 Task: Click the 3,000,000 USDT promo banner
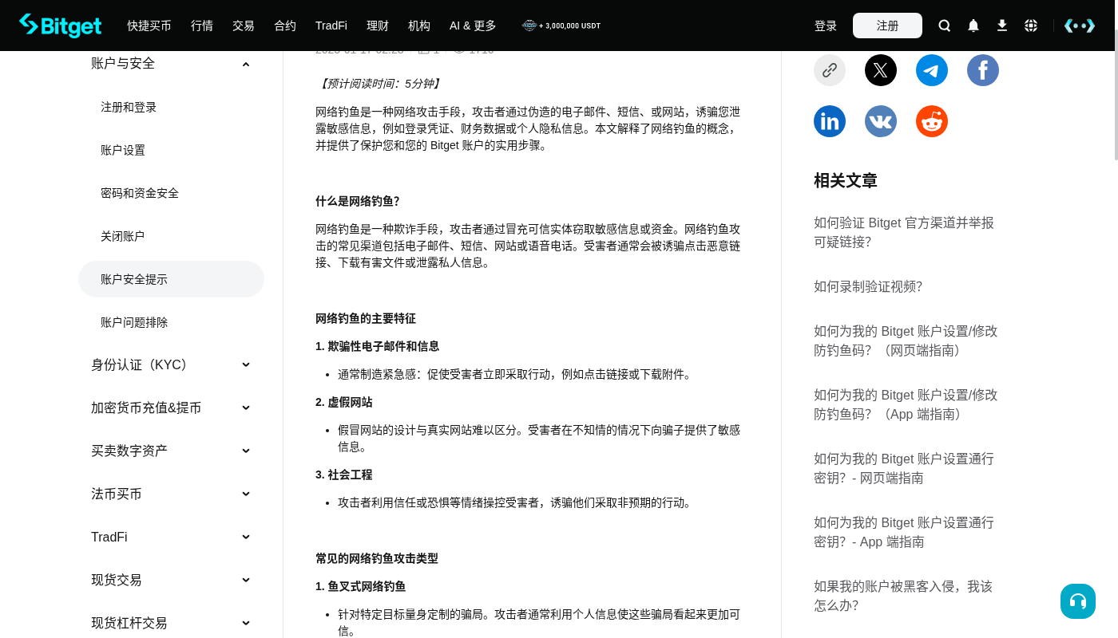(561, 26)
